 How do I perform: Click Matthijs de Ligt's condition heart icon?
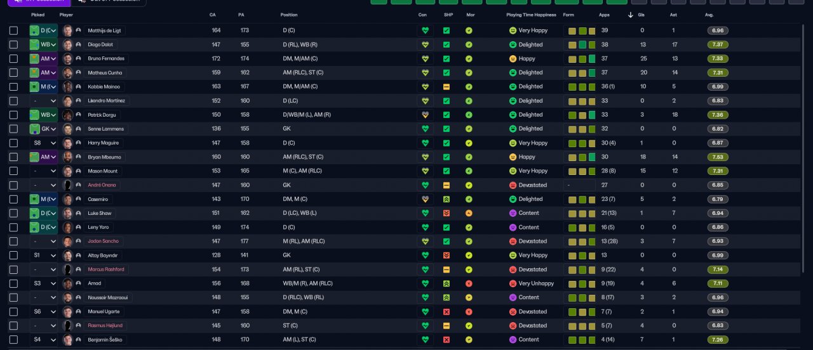coord(426,30)
